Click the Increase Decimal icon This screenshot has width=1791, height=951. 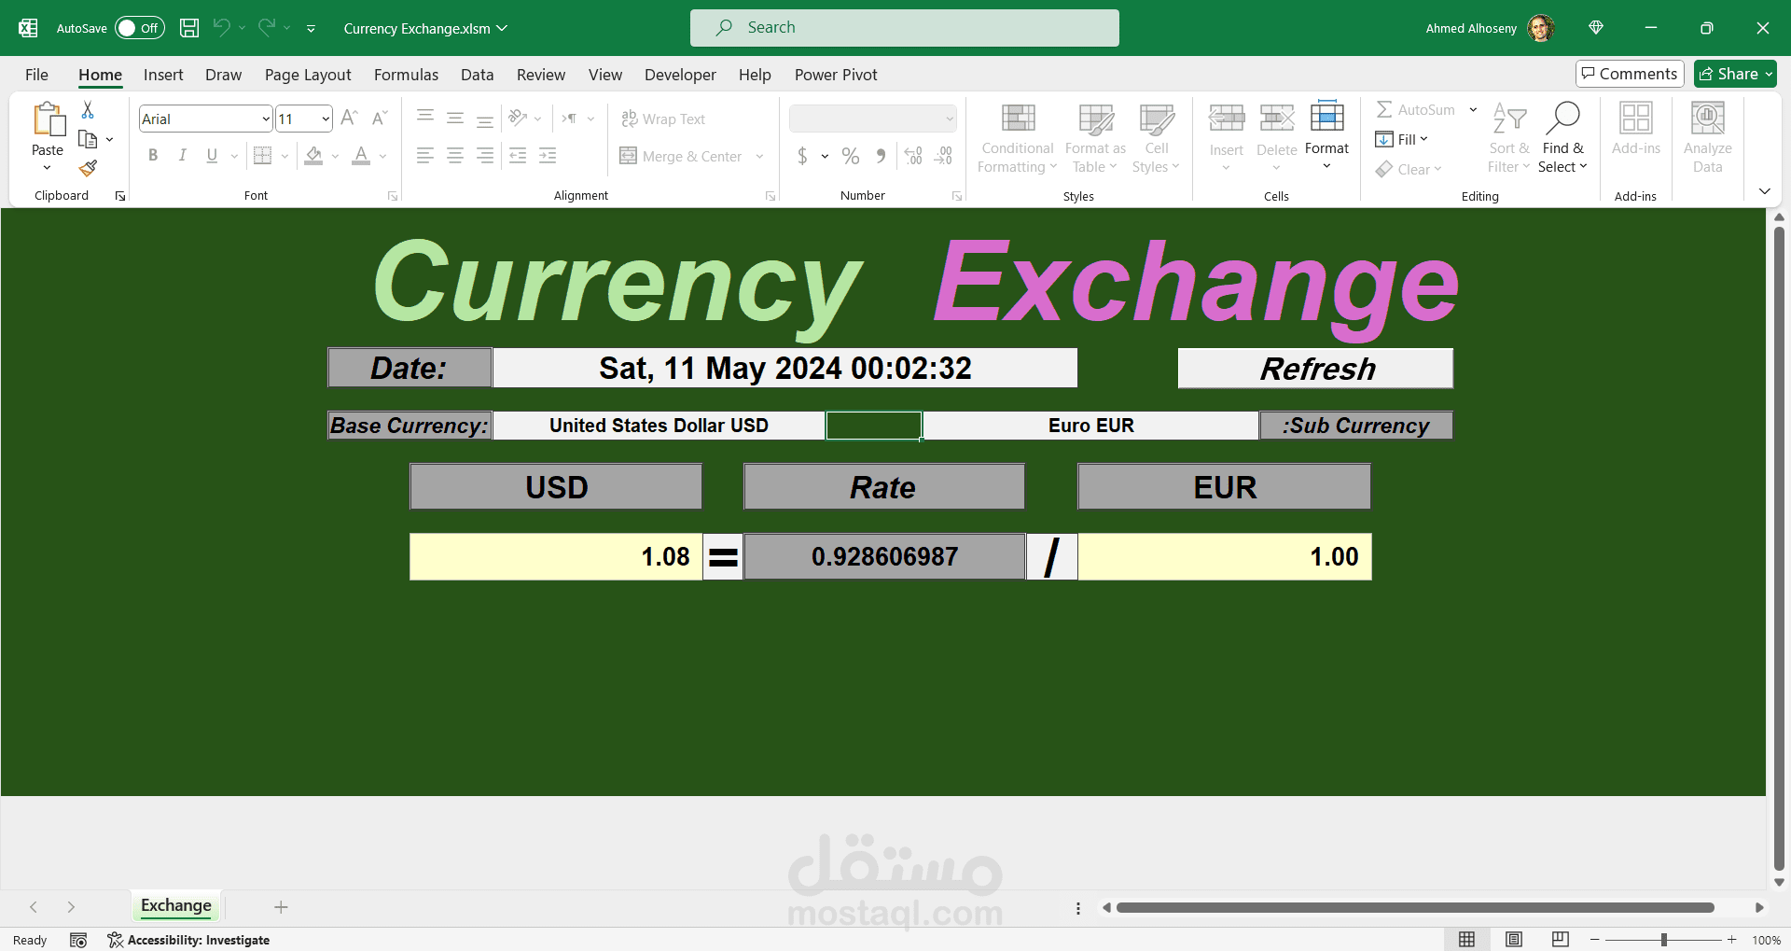[913, 156]
